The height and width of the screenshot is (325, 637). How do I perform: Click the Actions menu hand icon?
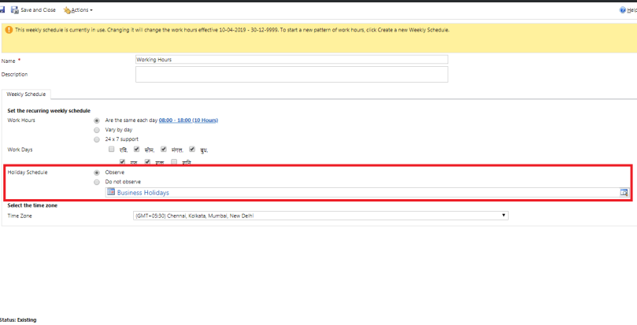coord(67,9)
